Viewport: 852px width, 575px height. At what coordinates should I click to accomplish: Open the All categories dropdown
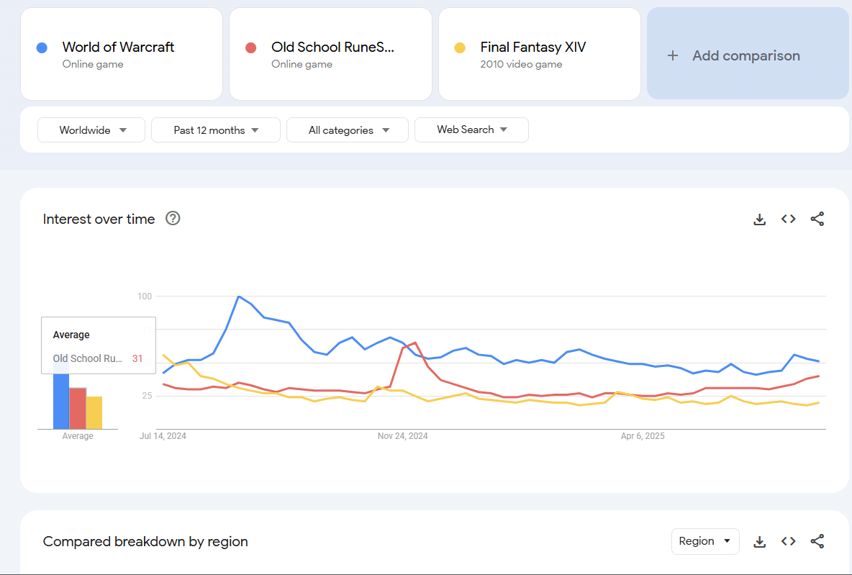click(348, 130)
